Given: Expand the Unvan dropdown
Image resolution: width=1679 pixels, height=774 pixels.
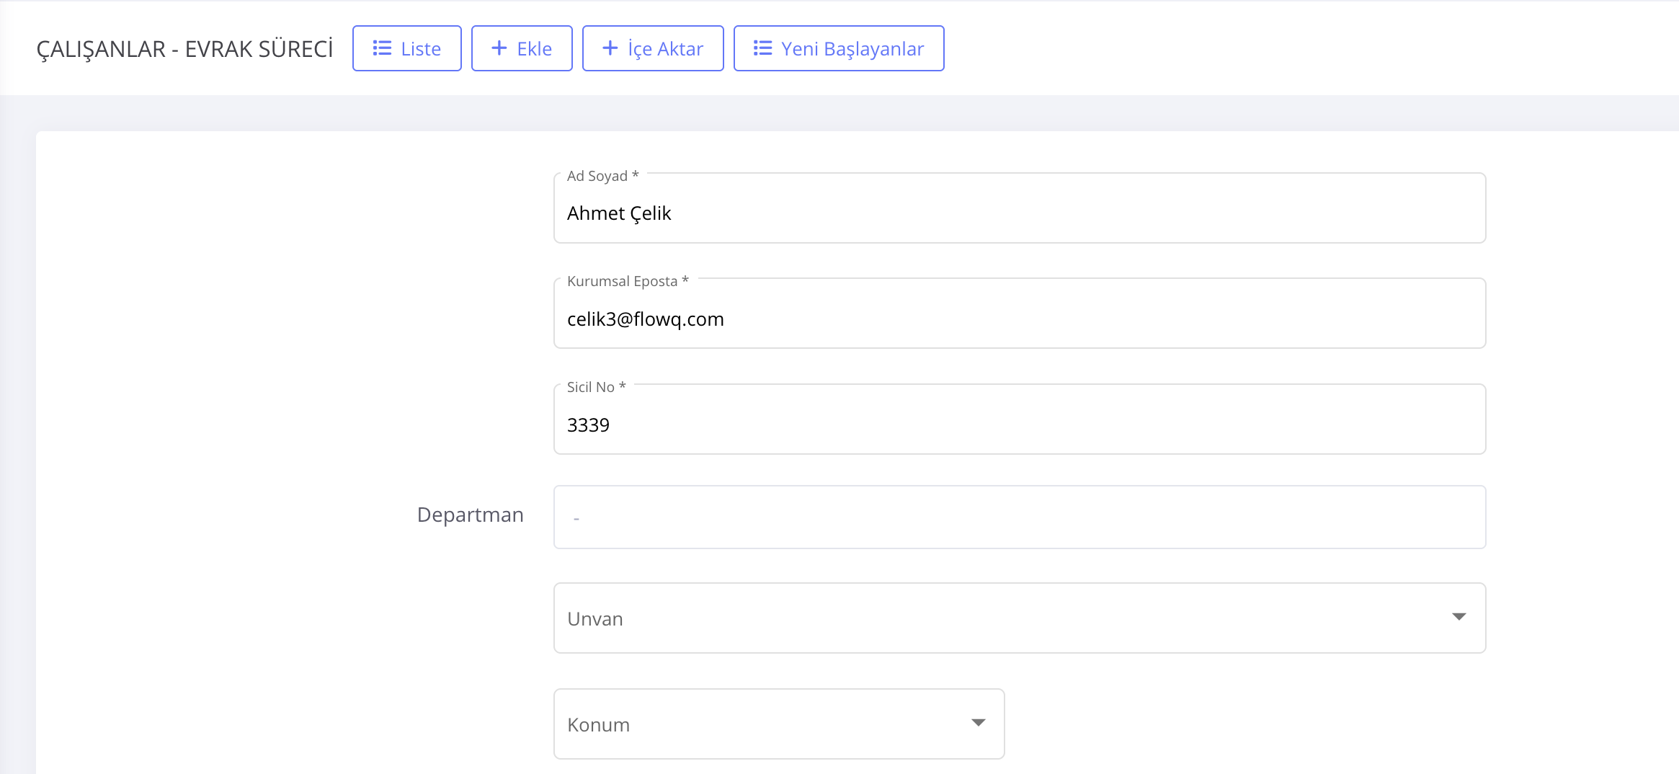Looking at the screenshot, I should [x=1019, y=618].
